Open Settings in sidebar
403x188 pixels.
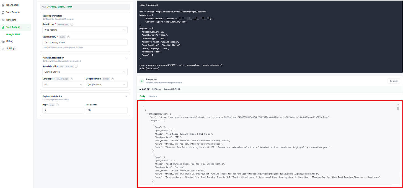pos(11,49)
